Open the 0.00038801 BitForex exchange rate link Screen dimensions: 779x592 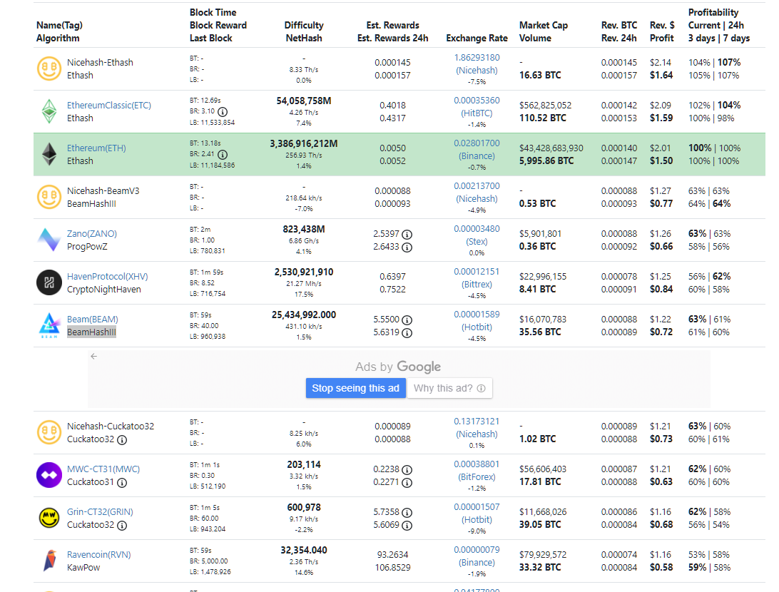pos(477,470)
